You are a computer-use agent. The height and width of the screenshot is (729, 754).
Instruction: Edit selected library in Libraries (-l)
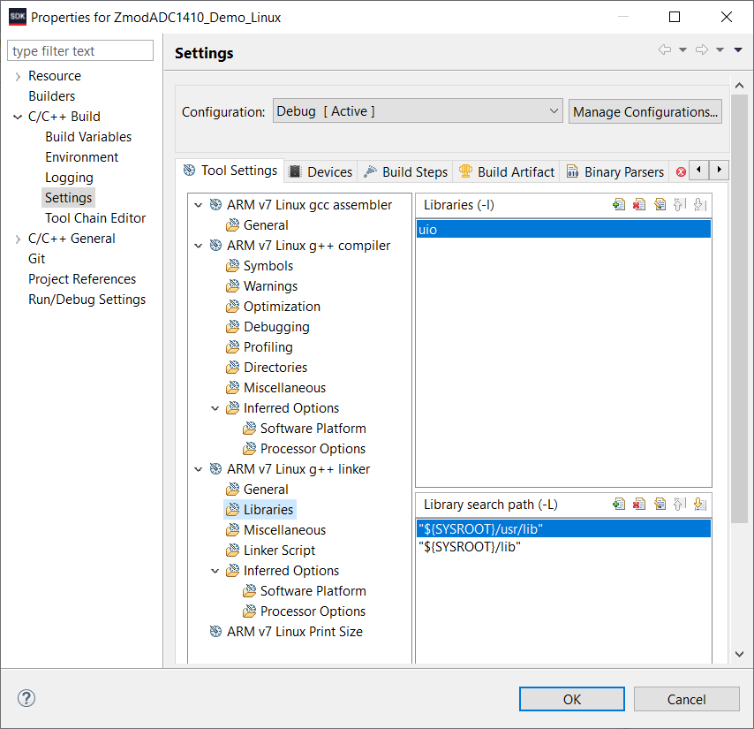click(x=660, y=205)
